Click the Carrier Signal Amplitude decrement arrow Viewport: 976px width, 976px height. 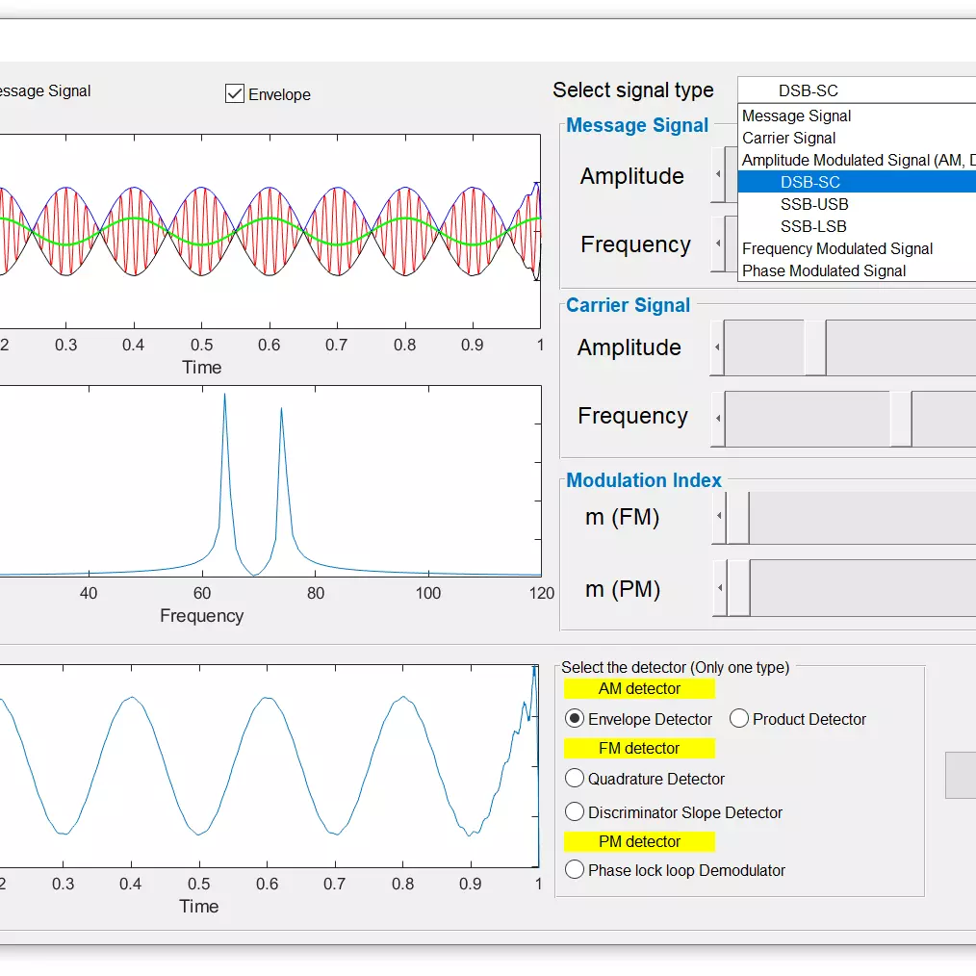[716, 347]
